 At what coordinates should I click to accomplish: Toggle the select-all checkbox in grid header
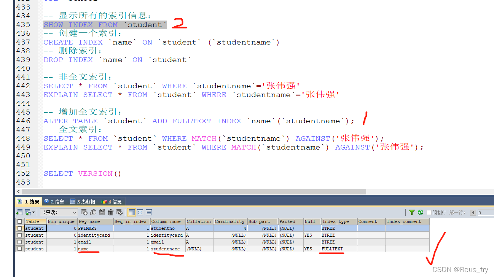pos(20,221)
